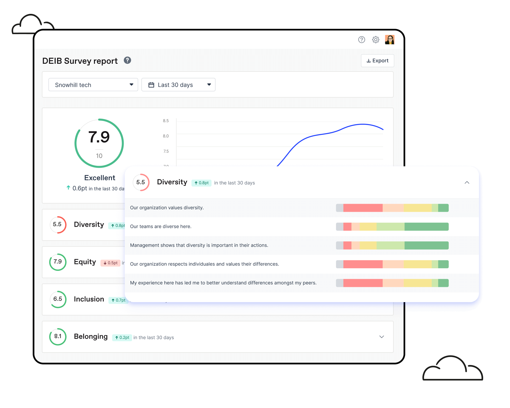The width and height of the screenshot is (510, 408).
Task: Click the 8.0 axis label on chart
Action: coord(166,136)
